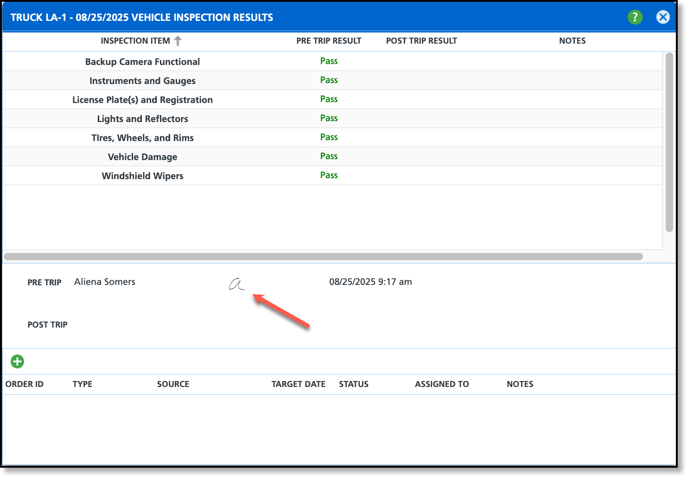687x477 pixels.
Task: Click the horizontal scrollbar under inspection list
Action: [x=323, y=257]
